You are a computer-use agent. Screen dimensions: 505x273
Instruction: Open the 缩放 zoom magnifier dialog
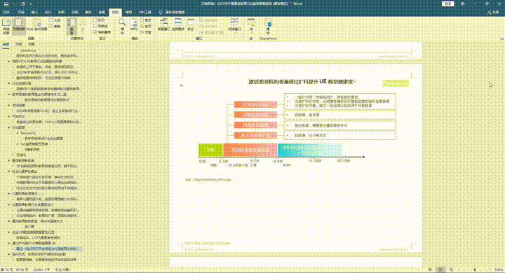tap(122, 26)
